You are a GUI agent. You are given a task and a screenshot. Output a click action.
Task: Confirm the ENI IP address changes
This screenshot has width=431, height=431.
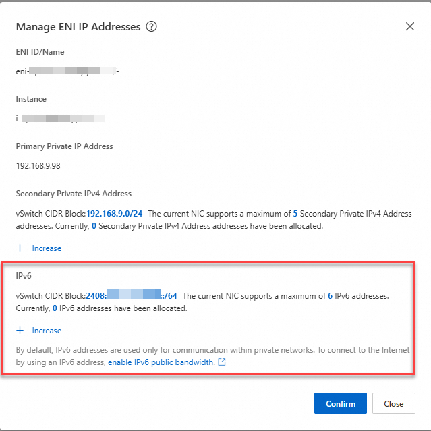[341, 403]
